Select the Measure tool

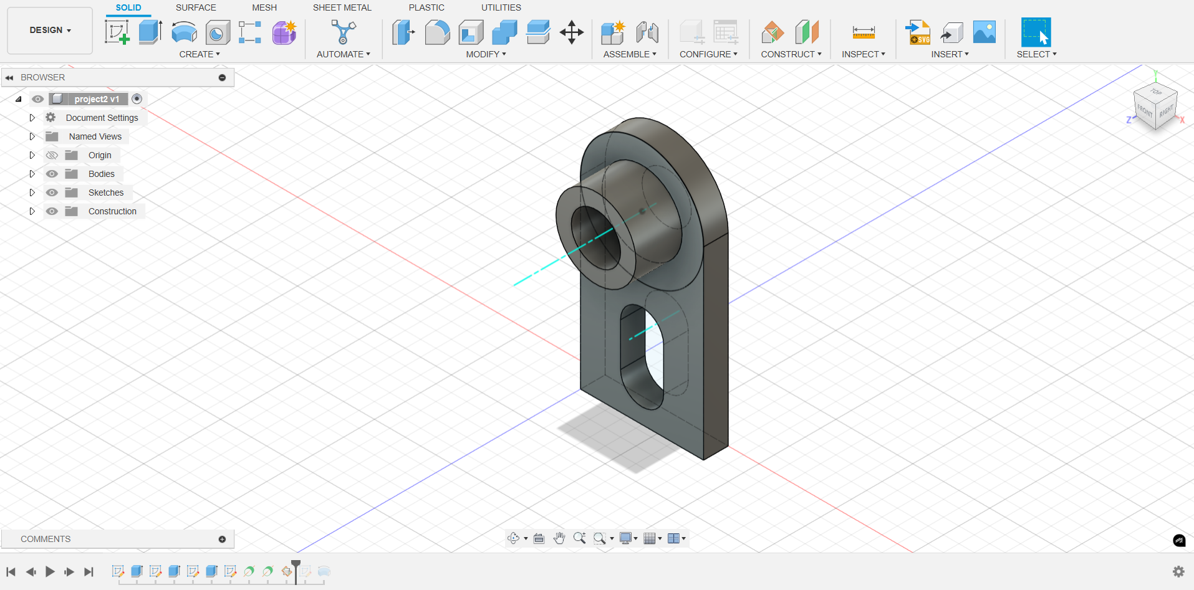point(864,32)
